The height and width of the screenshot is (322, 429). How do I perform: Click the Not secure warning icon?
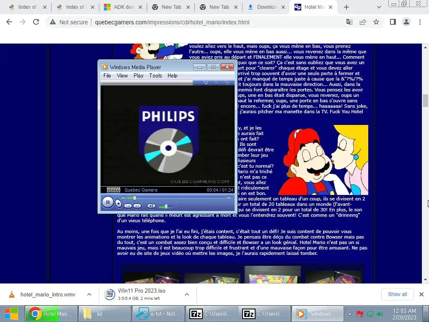(53, 22)
